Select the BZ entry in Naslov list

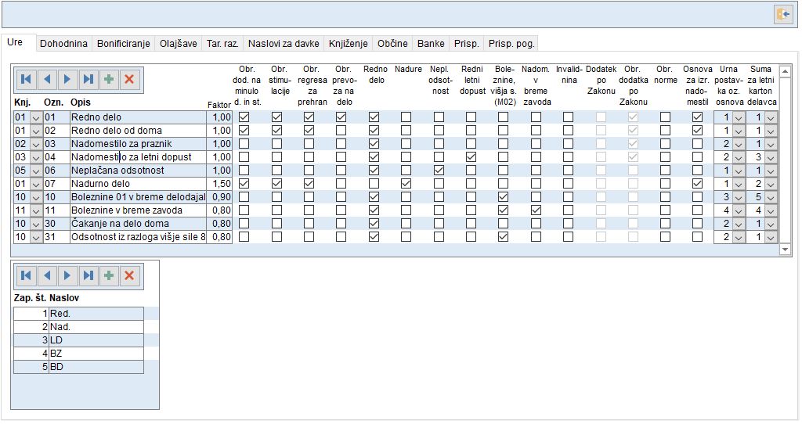[x=96, y=354]
